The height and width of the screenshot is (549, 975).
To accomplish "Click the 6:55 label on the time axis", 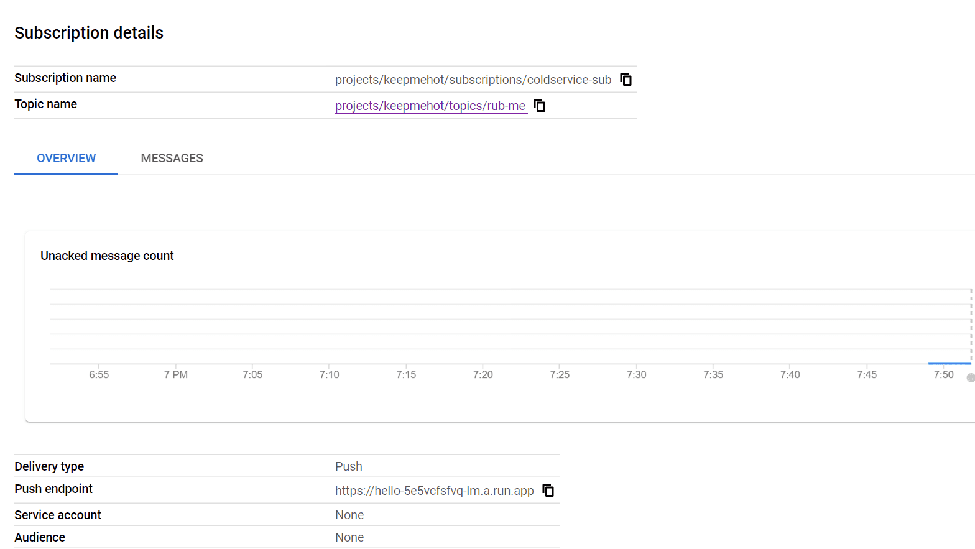I will coord(99,374).
